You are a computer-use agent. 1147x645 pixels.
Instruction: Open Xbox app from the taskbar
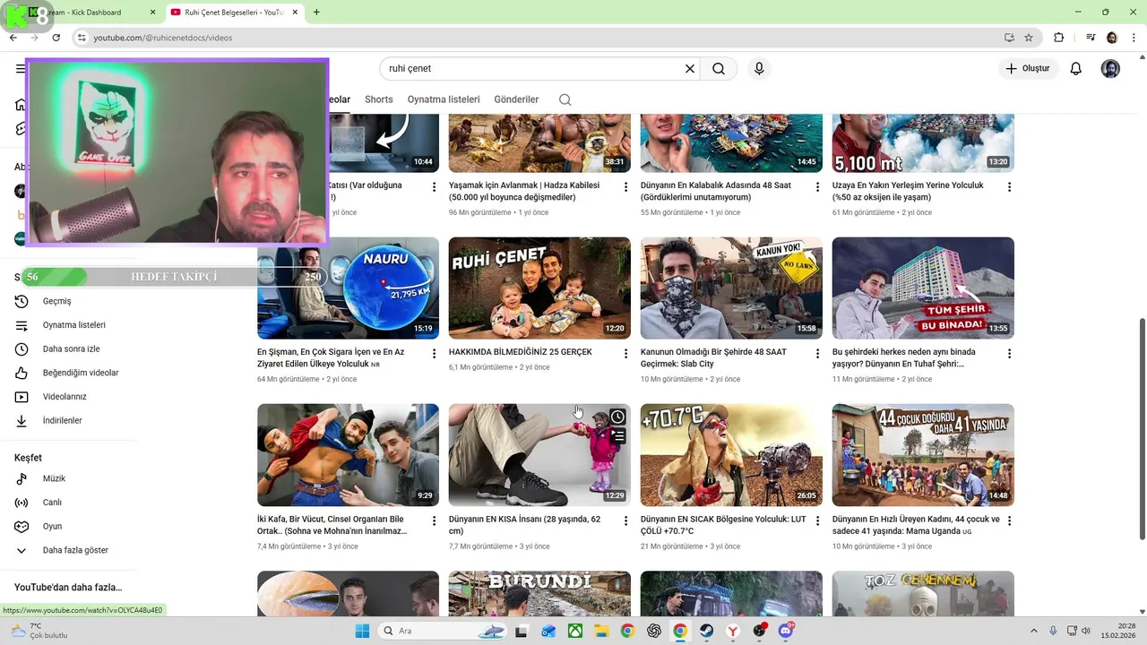[x=574, y=631]
